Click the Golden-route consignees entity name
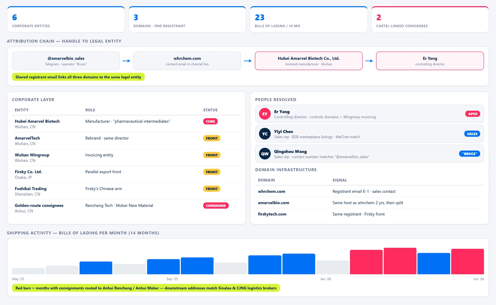The image size is (496, 305). 39,205
